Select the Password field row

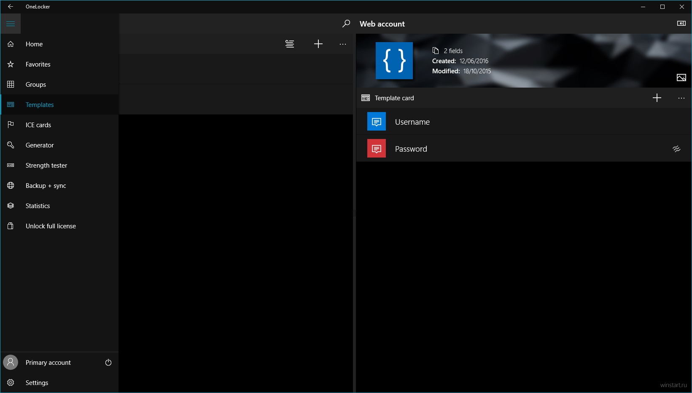pyautogui.click(x=524, y=149)
